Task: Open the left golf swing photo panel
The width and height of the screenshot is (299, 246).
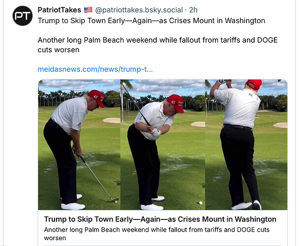Action: click(79, 145)
